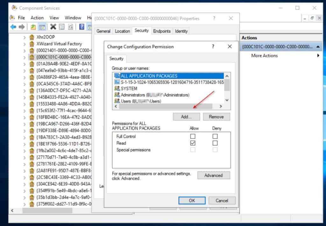The height and width of the screenshot is (226, 326).
Task: Click right arrow of user list horizontal scrollbar
Action: coord(221,106)
